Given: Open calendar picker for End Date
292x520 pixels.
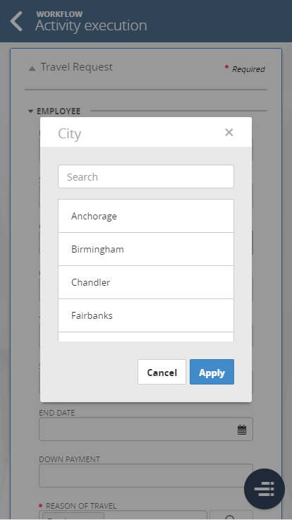Looking at the screenshot, I should tap(242, 430).
